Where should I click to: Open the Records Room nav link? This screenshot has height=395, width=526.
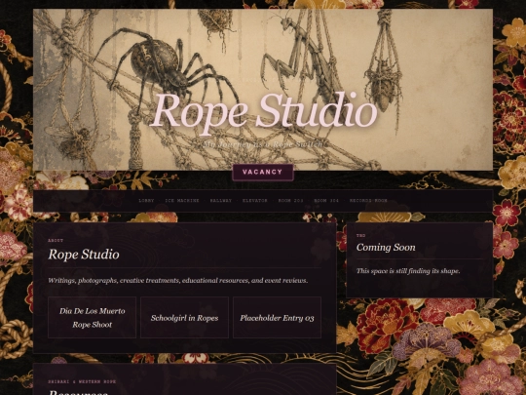pyautogui.click(x=368, y=201)
